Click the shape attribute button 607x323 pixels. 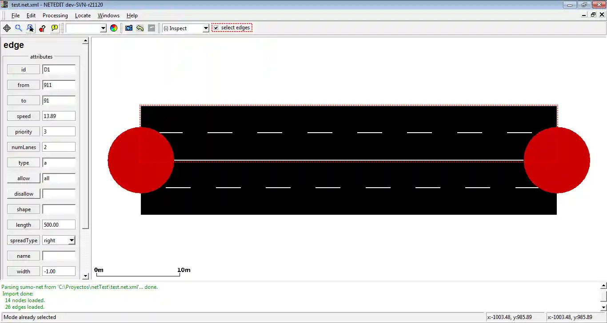click(24, 209)
